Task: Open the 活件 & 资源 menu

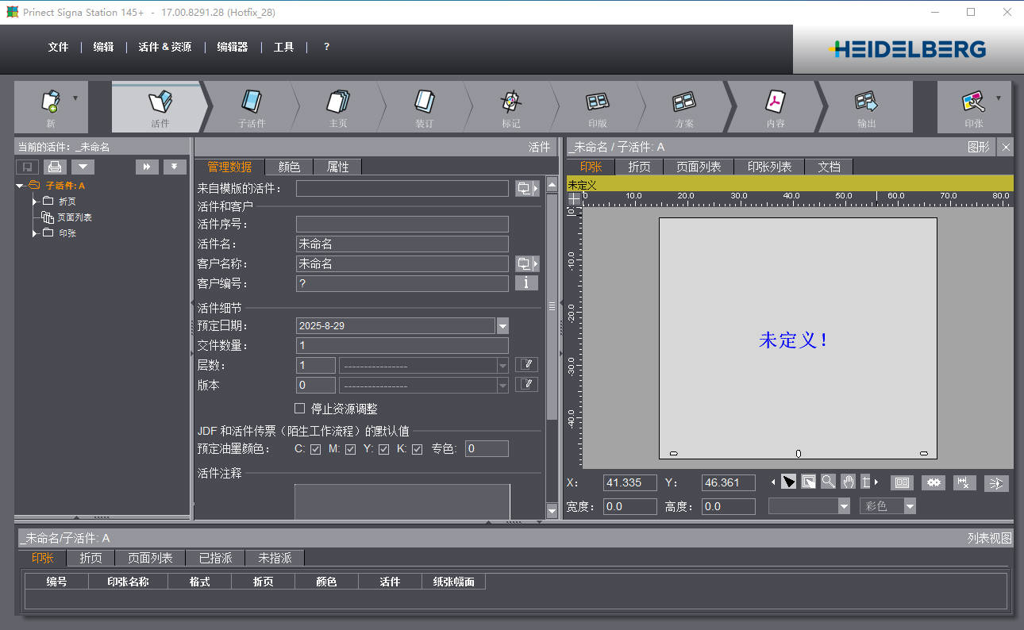Action: [164, 48]
